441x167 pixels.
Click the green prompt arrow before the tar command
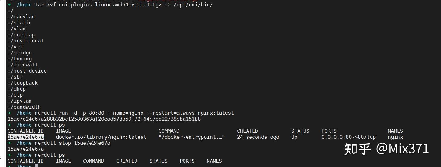9,5
